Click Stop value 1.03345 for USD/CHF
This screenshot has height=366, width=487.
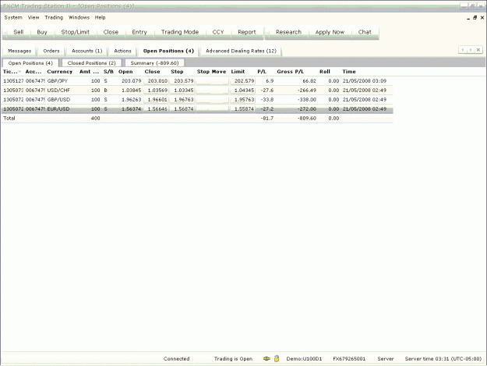tap(182, 91)
